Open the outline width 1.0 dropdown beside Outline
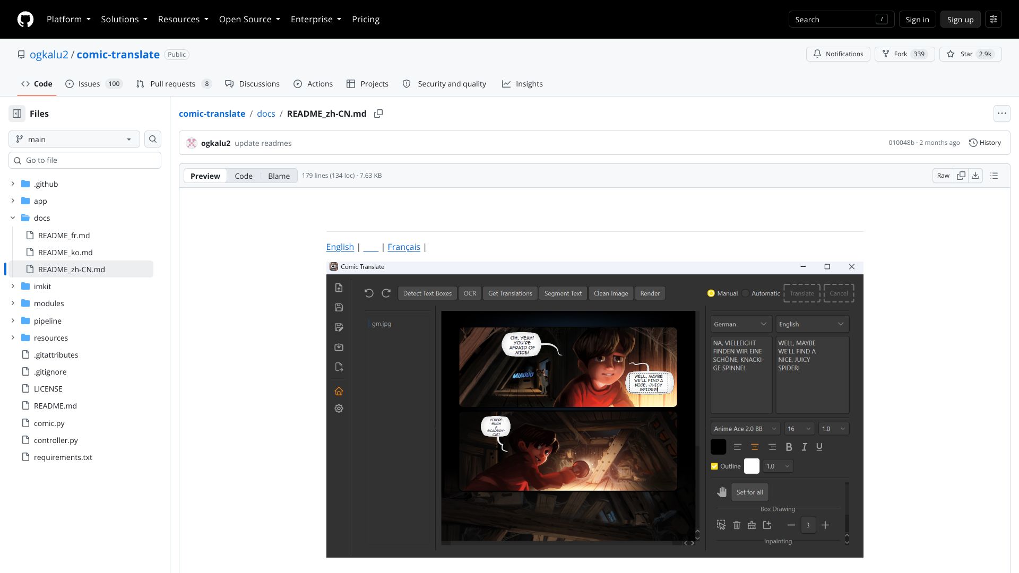Screen dimensions: 1019x573 coord(778,466)
